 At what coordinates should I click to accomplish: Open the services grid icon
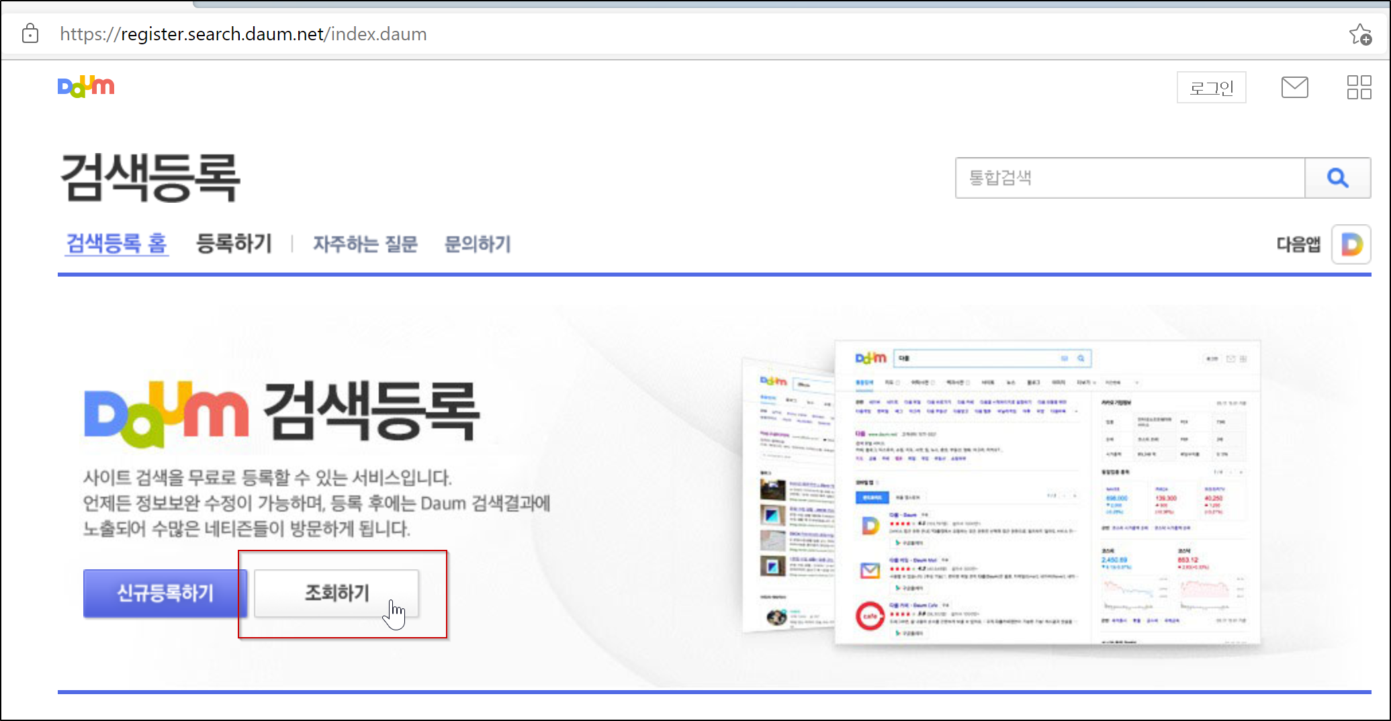coord(1359,87)
